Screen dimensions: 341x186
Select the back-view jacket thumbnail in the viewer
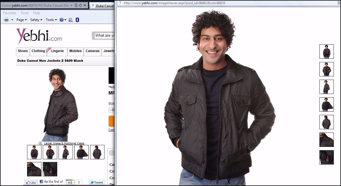tap(326, 122)
